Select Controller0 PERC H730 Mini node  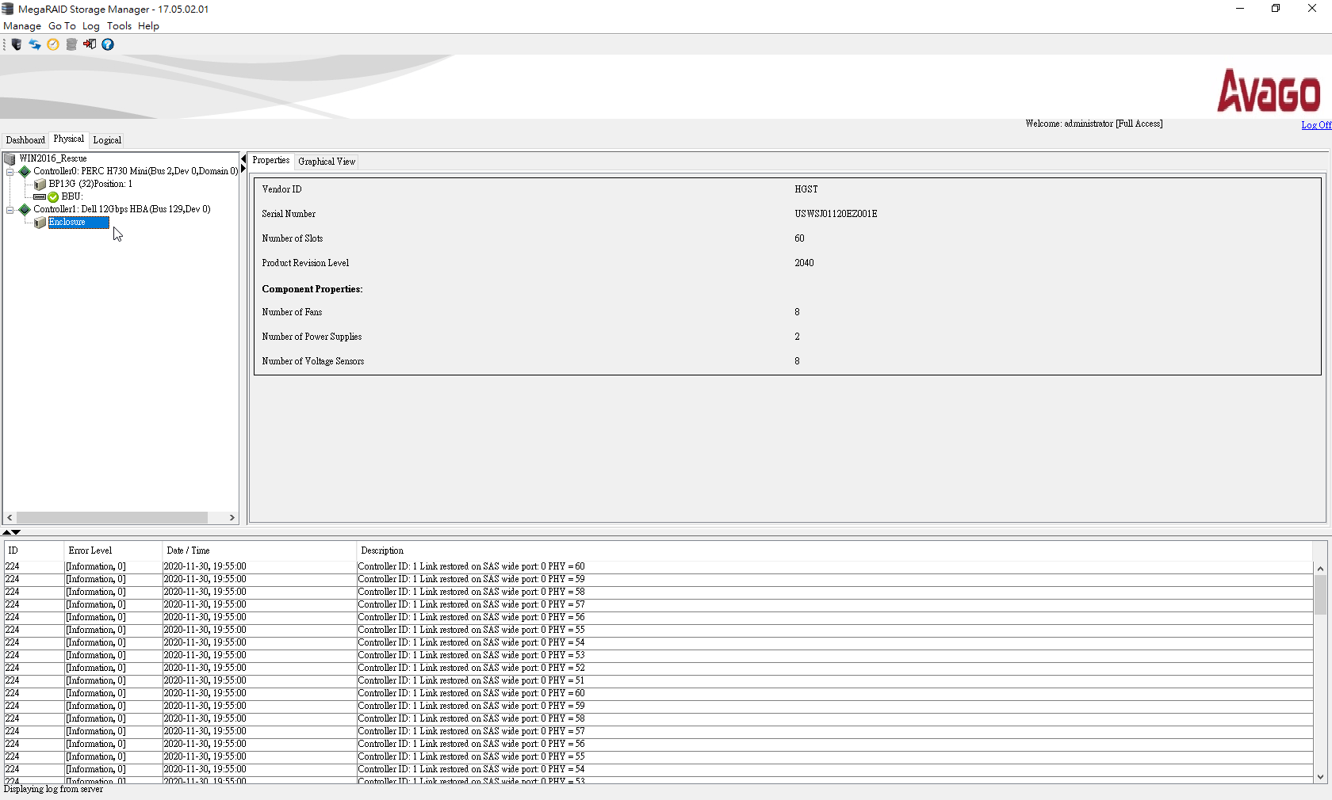pos(136,171)
